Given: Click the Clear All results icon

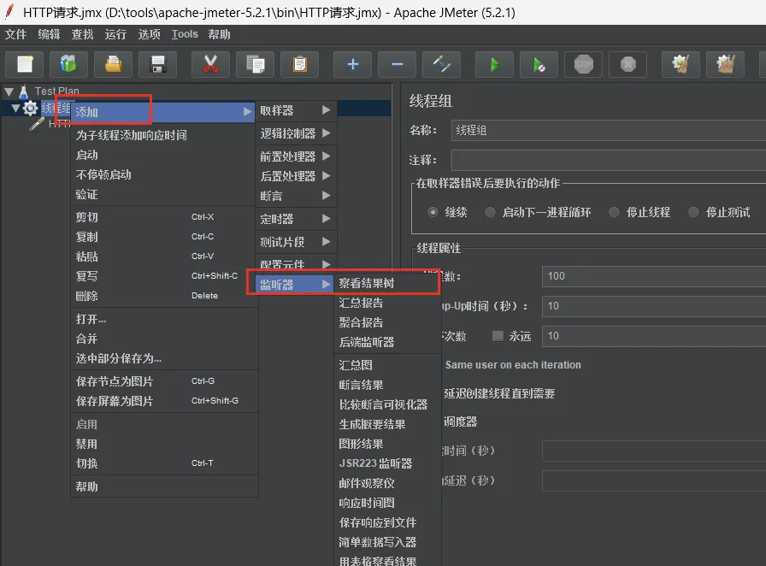Looking at the screenshot, I should pyautogui.click(x=726, y=64).
